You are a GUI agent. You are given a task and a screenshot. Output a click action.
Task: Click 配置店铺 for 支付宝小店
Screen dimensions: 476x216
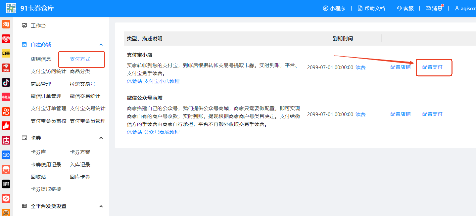(400, 67)
